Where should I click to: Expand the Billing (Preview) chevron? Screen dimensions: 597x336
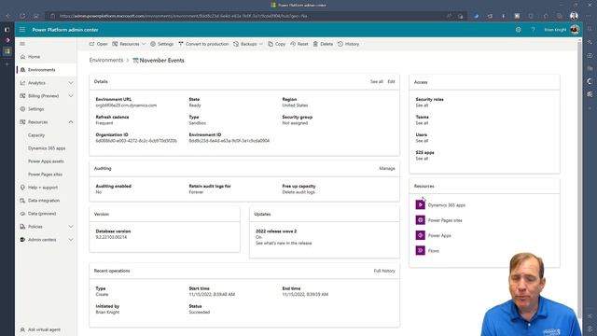71,96
